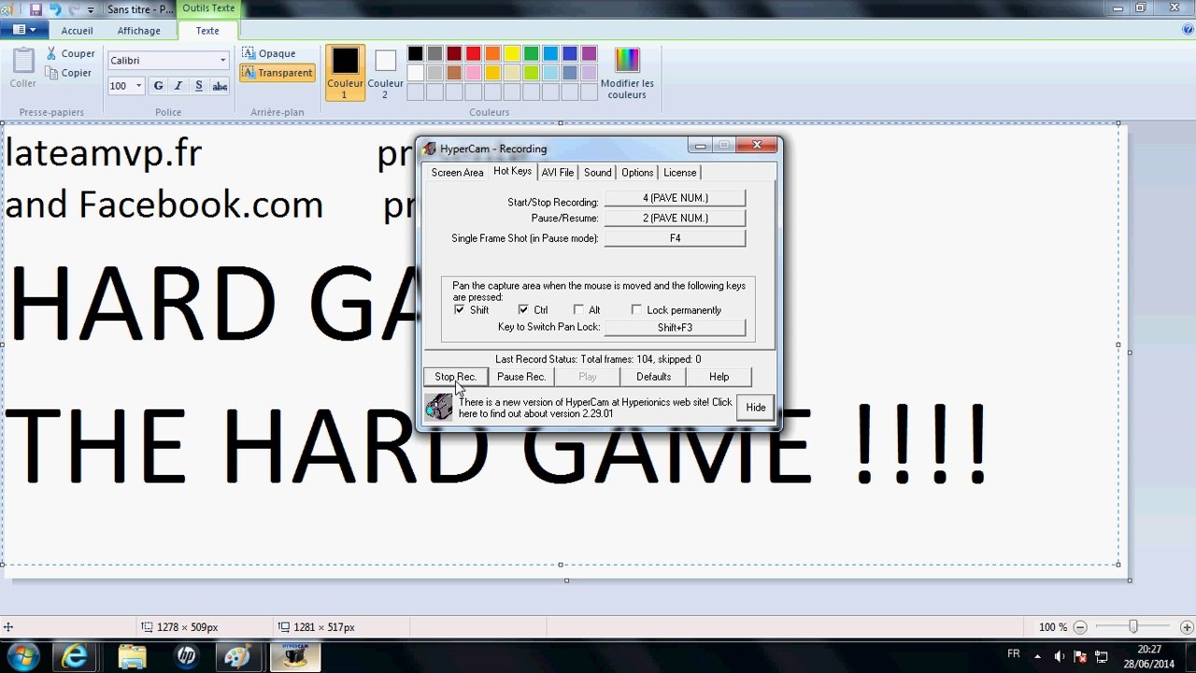This screenshot has height=673, width=1196.
Task: Launch Internet Explorer from the taskbar
Action: click(x=75, y=657)
